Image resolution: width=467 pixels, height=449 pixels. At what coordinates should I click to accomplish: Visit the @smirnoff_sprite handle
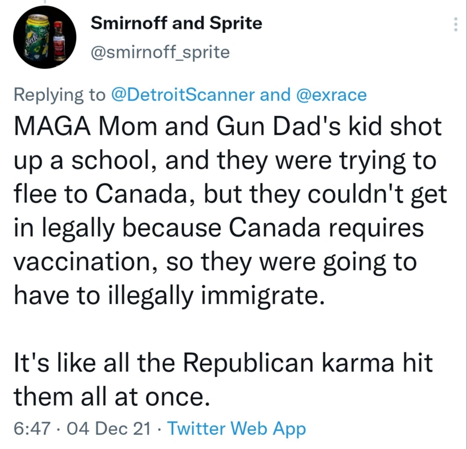[x=160, y=52]
